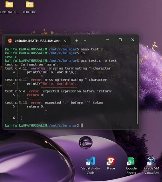Click 'test.c:5:4:' error location text
The width and height of the screenshot is (162, 182).
pyautogui.click(x=16, y=91)
